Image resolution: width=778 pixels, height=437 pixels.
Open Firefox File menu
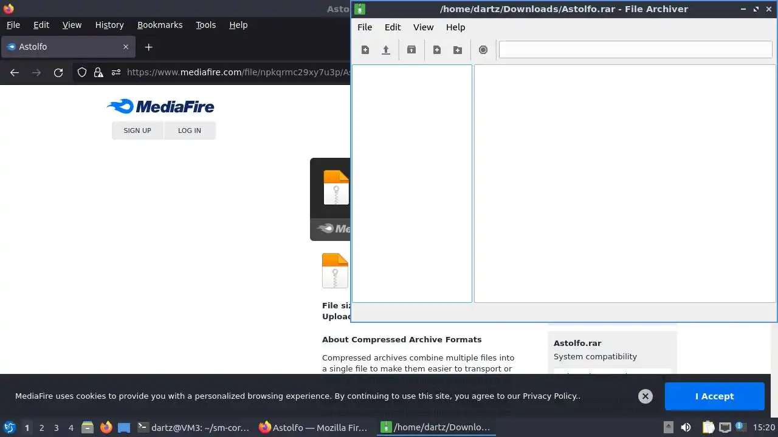click(13, 25)
